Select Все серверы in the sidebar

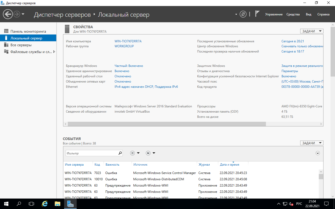pos(28,45)
